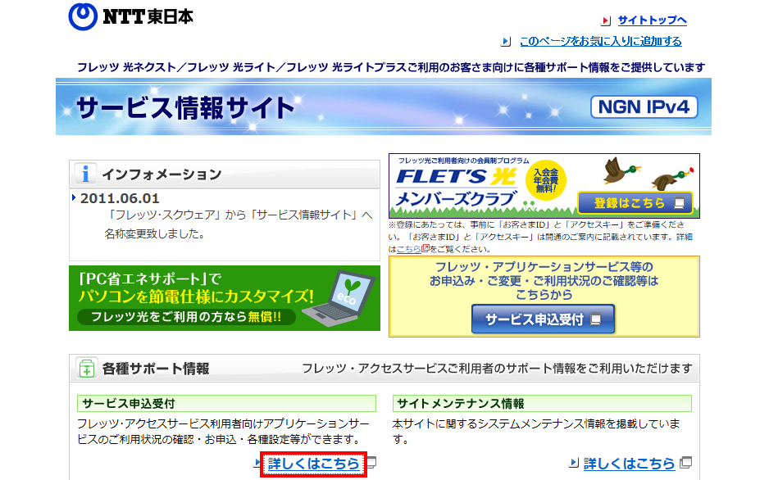The height and width of the screenshot is (480, 769).
Task: Click the 各種サポート情報 first-aid icon
Action: coord(85,369)
